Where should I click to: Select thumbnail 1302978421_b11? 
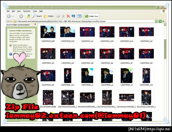pyautogui.click(x=127, y=32)
